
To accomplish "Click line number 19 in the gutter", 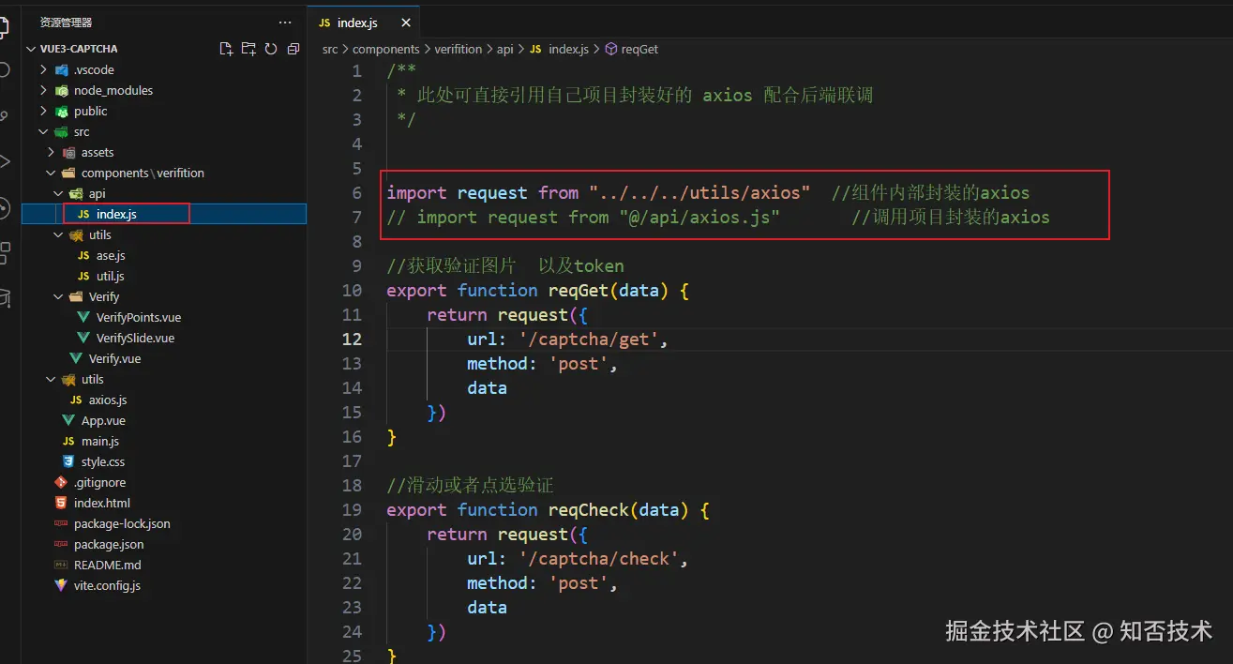I will tap(353, 509).
